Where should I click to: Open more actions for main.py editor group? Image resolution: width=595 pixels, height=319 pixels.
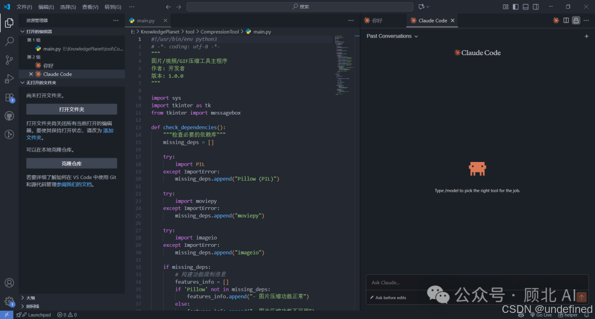tap(350, 20)
